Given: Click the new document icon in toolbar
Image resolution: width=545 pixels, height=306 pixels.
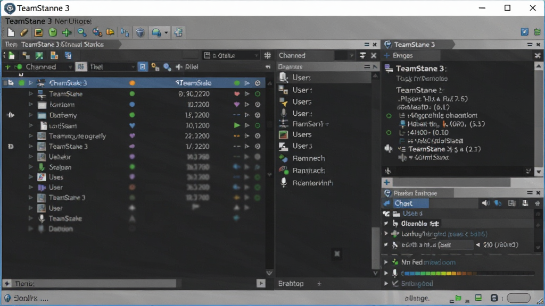Looking at the screenshot, I should click(x=11, y=32).
